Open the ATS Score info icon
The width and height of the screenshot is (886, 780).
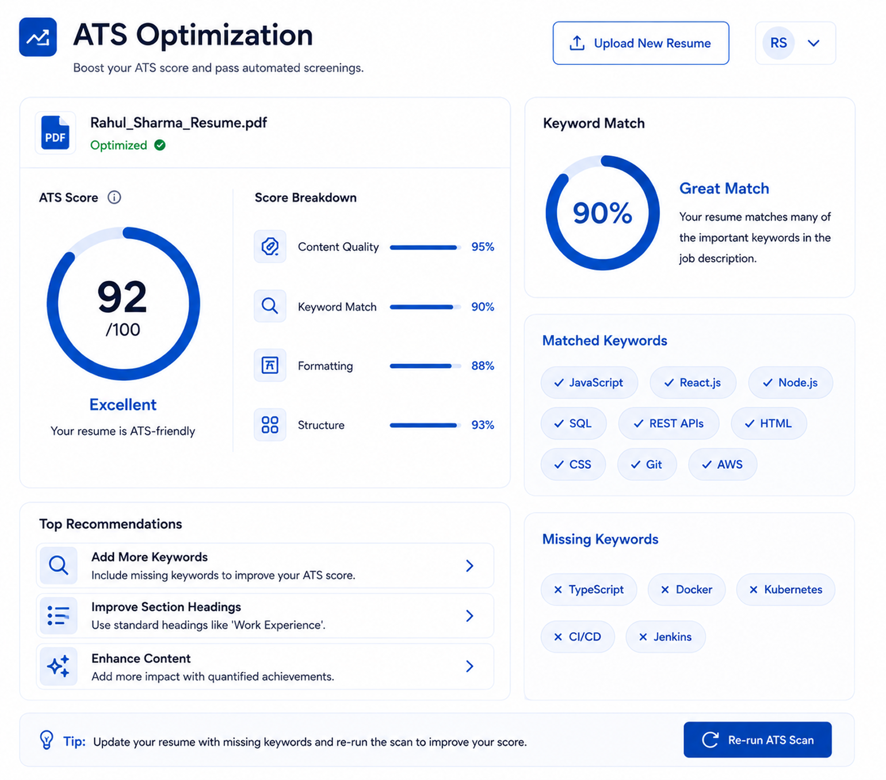pos(114,197)
